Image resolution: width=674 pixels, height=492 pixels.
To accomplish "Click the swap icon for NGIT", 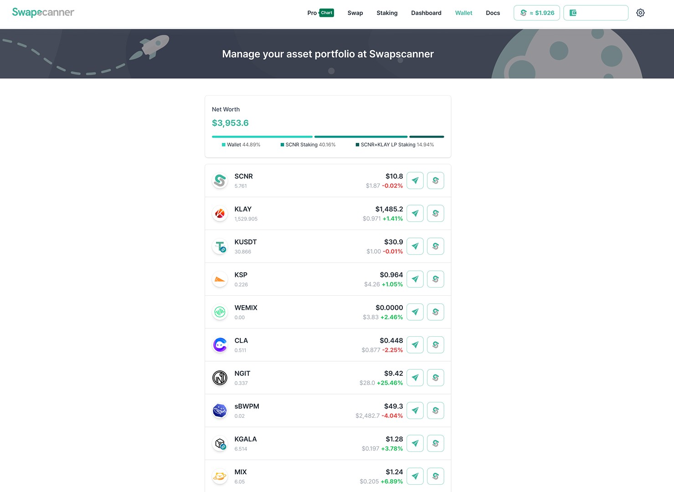I will [x=436, y=378].
